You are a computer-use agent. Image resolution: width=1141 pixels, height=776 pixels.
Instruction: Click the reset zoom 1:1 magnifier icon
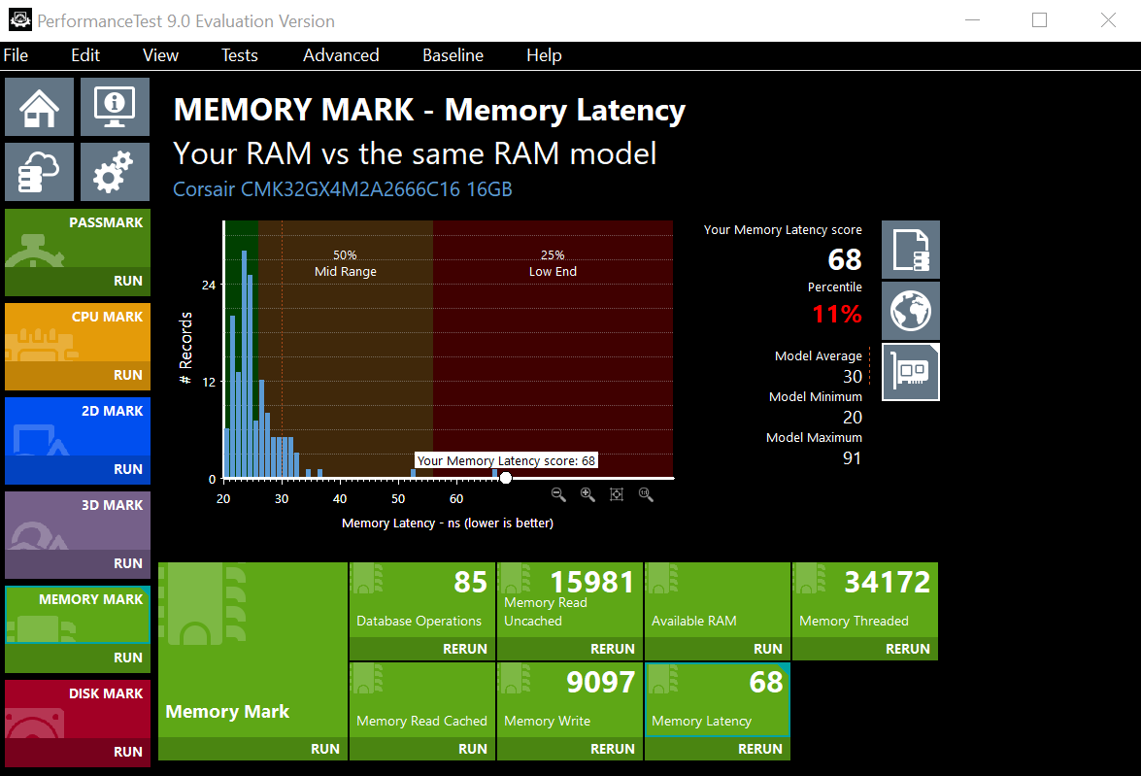[x=646, y=495]
